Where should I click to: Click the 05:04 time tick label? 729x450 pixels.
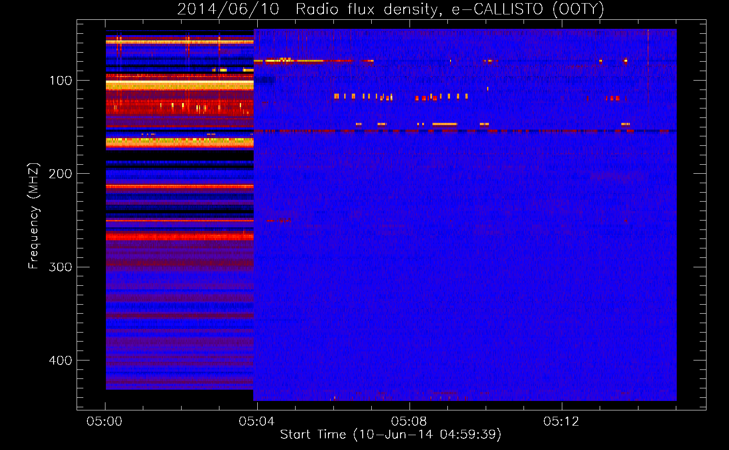coord(257,422)
